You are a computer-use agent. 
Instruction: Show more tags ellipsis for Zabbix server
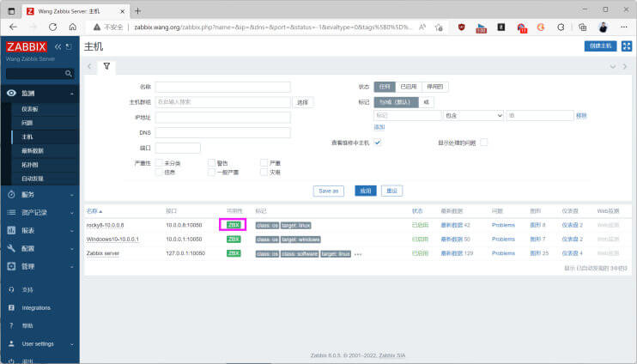coord(358,254)
